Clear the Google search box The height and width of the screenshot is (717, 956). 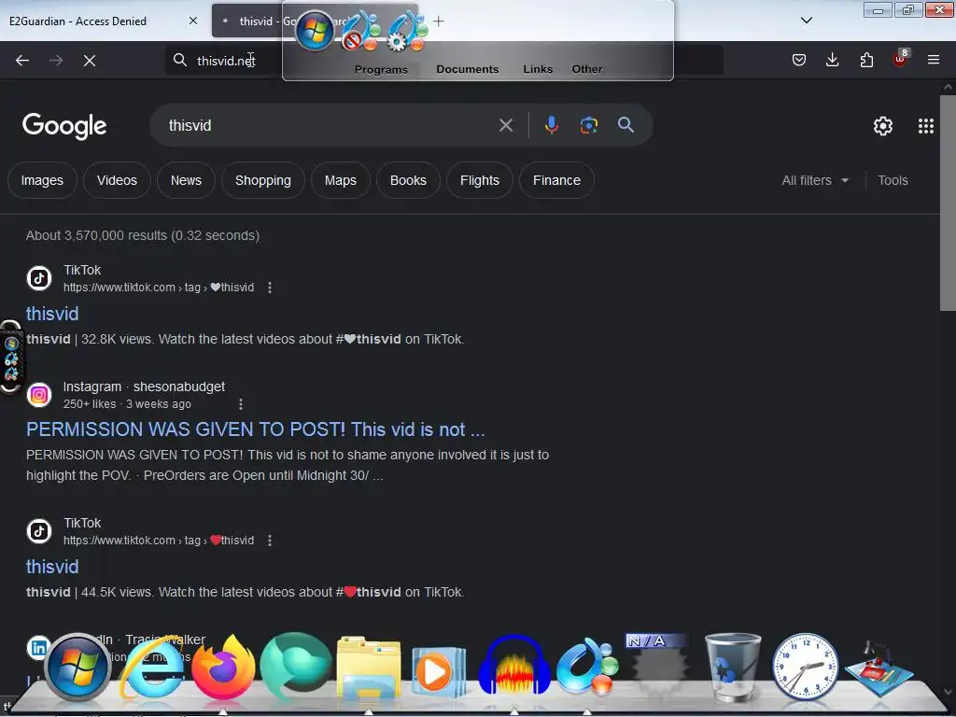(505, 126)
